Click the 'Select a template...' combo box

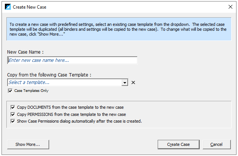[68, 82]
